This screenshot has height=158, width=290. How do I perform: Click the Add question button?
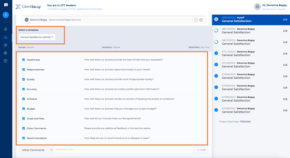[x=201, y=150]
